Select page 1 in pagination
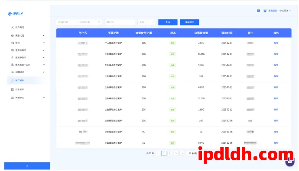This screenshot has height=171, width=299. click(164, 153)
